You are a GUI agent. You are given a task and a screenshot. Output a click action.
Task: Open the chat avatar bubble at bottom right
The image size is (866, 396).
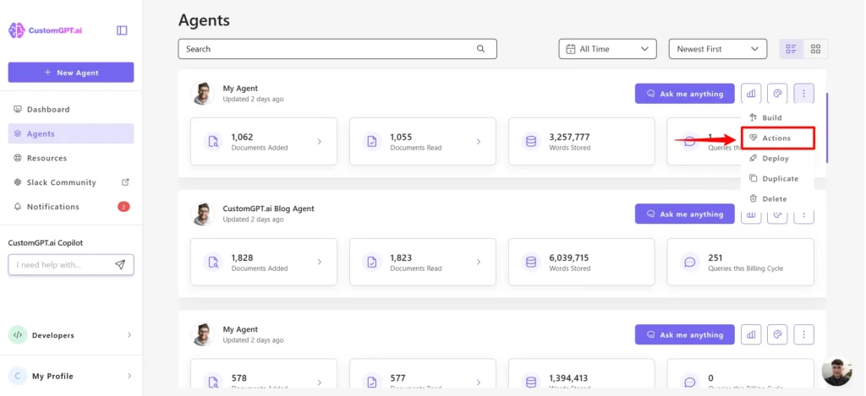point(836,372)
